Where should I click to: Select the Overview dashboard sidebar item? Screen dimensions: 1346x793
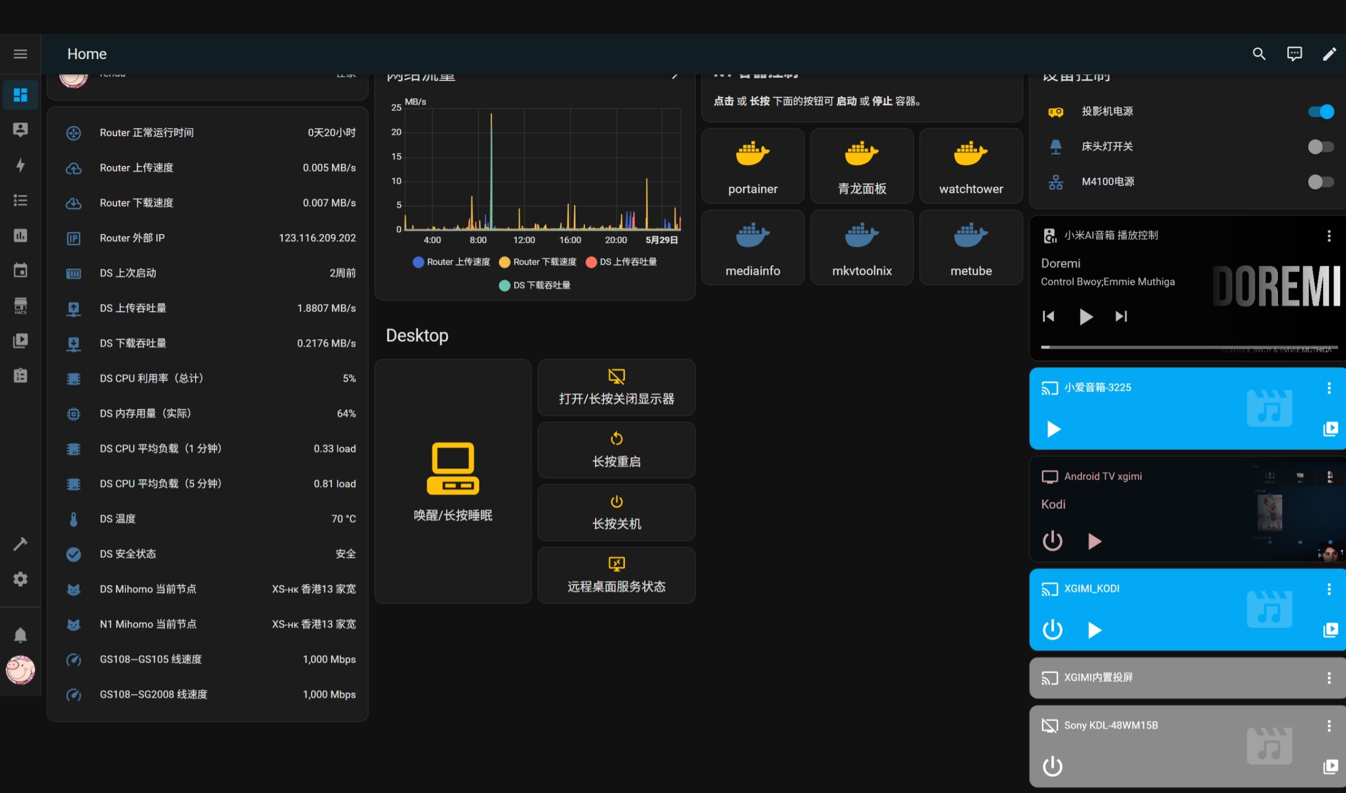(20, 95)
